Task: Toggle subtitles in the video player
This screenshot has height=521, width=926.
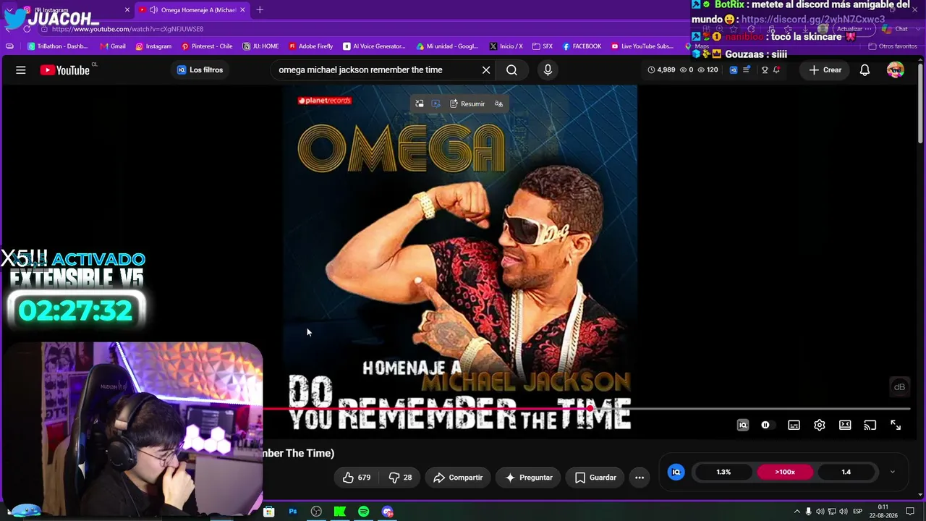Action: tap(794, 425)
